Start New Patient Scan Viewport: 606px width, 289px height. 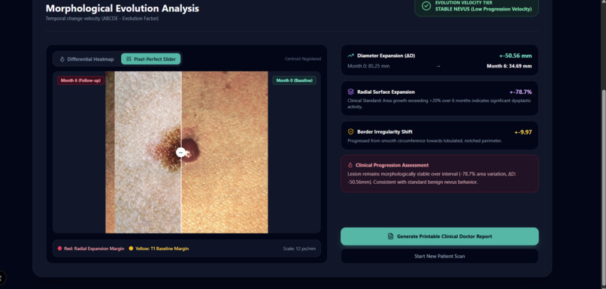coord(439,256)
